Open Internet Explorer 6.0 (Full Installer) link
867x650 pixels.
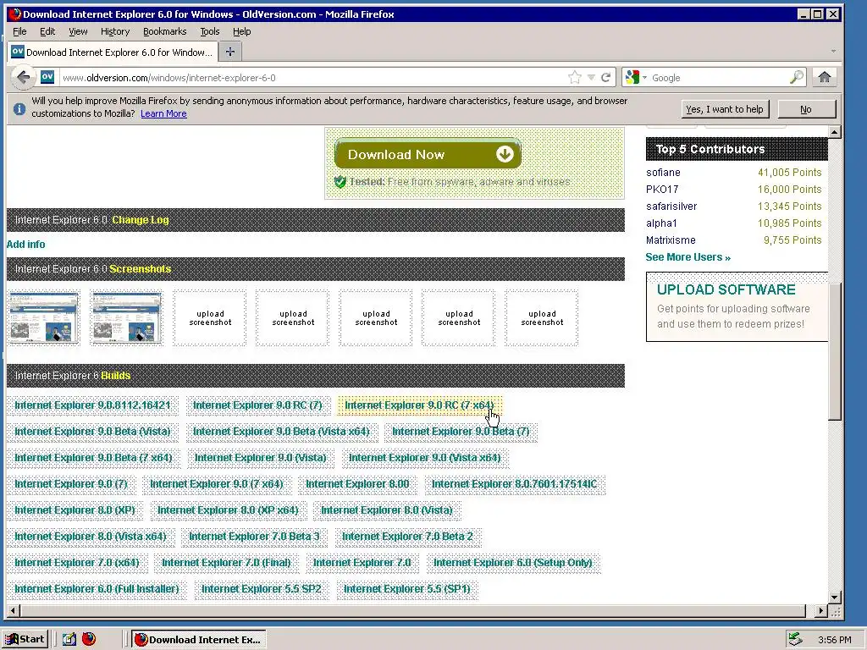tap(97, 589)
